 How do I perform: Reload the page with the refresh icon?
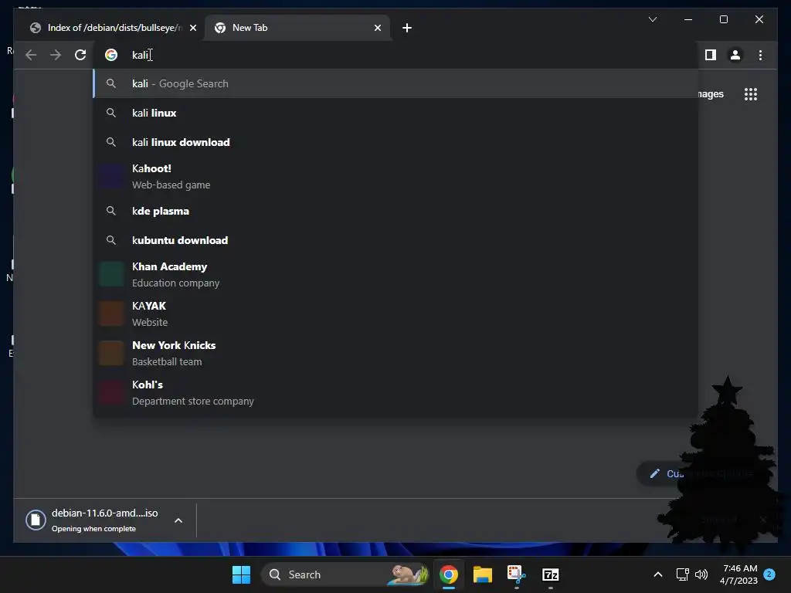pos(80,55)
